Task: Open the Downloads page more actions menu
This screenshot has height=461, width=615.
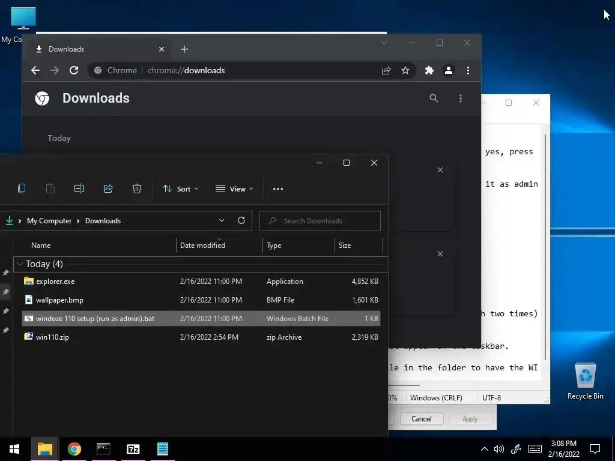Action: point(461,98)
